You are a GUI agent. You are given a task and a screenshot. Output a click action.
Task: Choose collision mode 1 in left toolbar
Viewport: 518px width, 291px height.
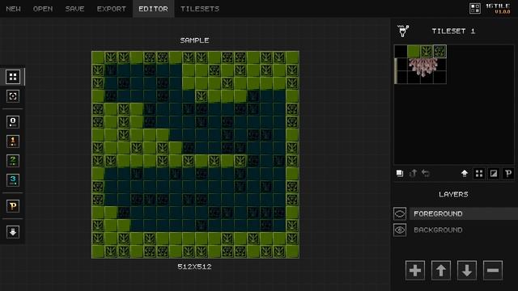click(x=13, y=141)
